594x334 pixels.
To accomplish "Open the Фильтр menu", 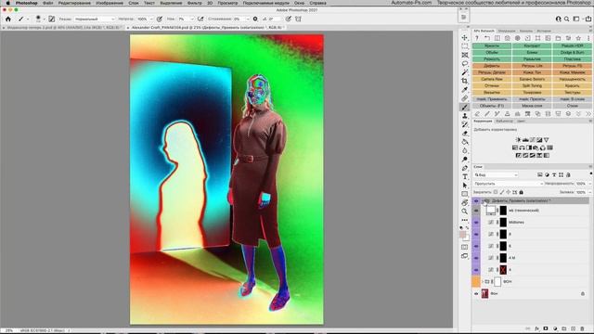I will 195,3.
